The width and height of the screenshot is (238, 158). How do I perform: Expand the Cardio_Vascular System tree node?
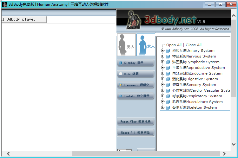point(162,90)
